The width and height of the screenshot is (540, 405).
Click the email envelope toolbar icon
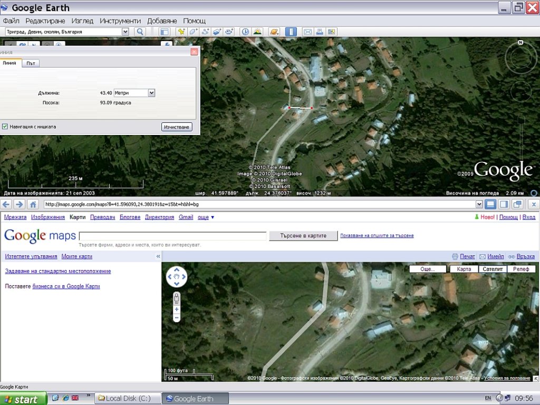tap(307, 32)
